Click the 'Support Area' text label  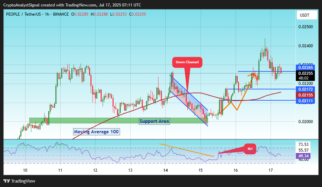point(154,121)
